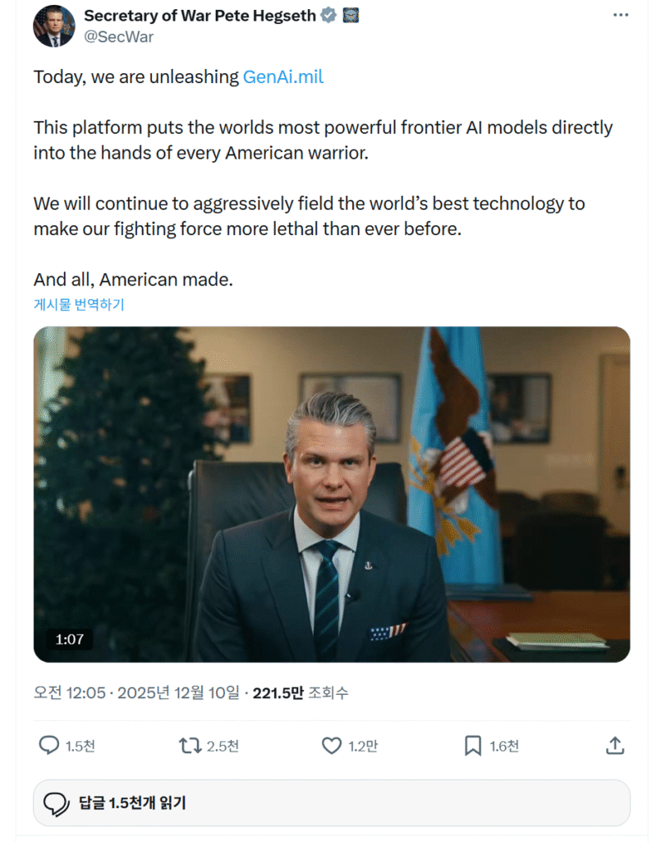Like the post with heart icon

(331, 746)
